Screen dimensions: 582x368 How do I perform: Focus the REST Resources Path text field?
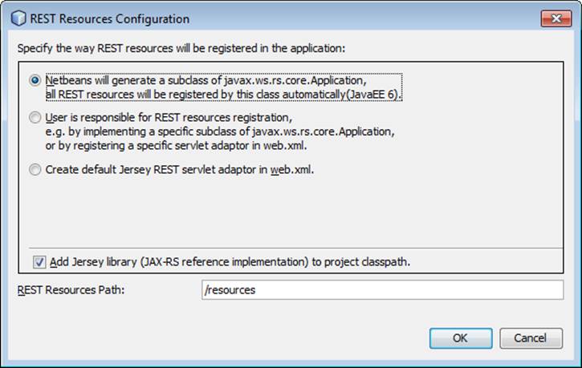(382, 289)
